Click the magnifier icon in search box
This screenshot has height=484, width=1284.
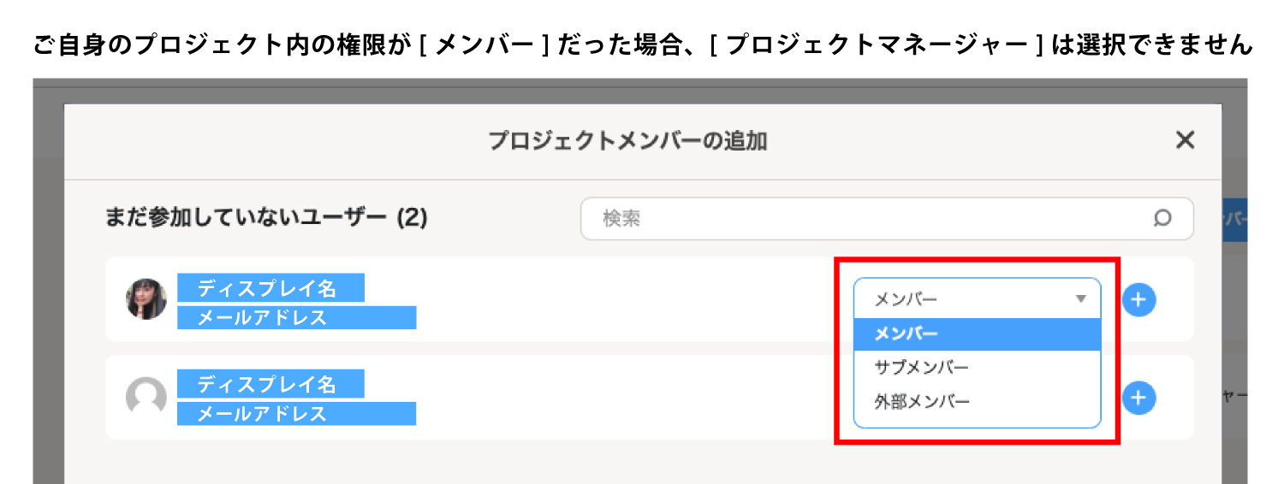click(x=1162, y=219)
